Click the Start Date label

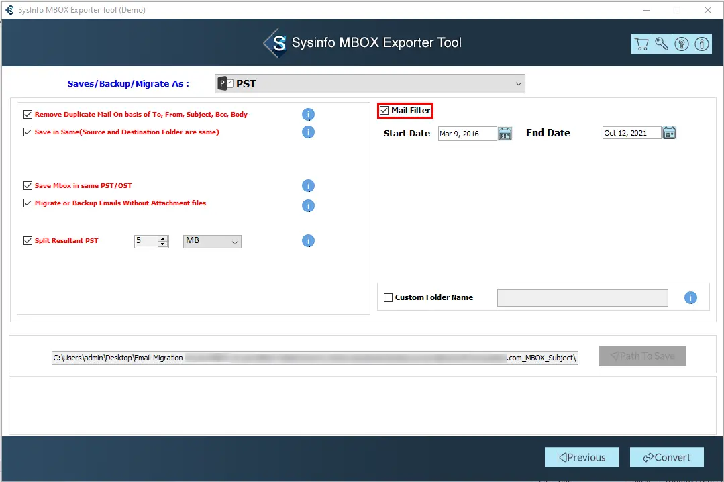[407, 133]
